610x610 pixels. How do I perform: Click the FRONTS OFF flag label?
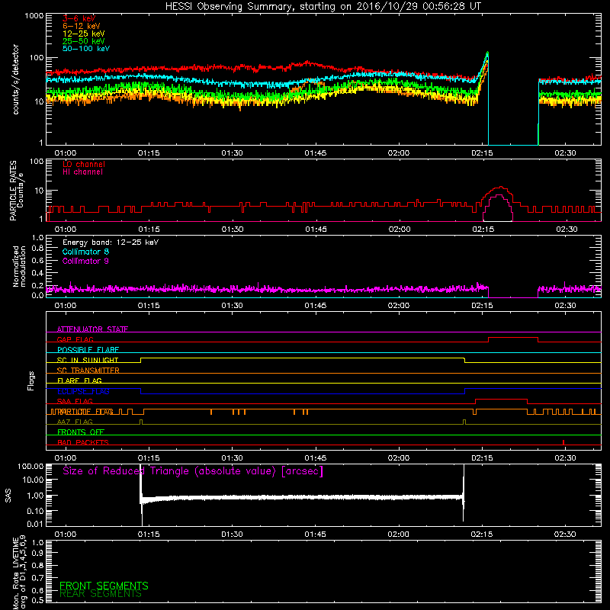click(x=81, y=432)
